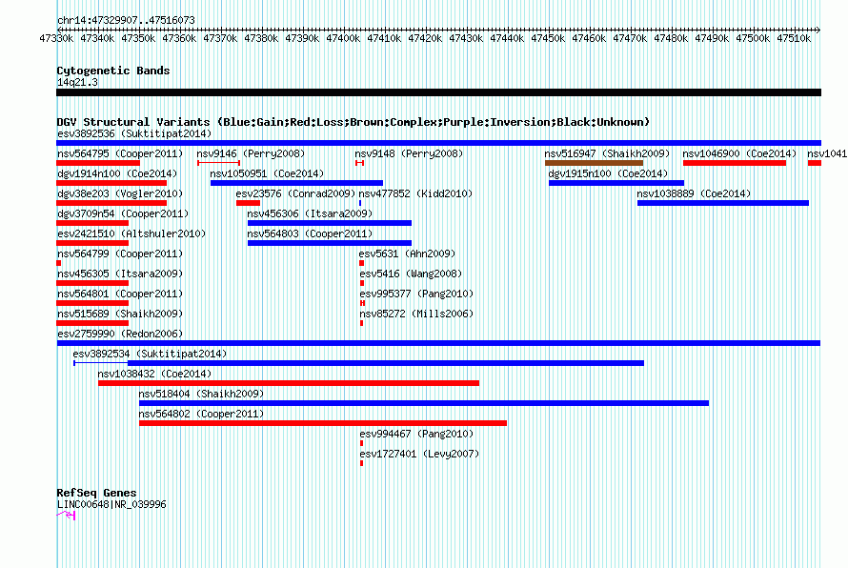
Task: Click the nsv456306 (Itsara2009) blue bar
Action: [330, 223]
